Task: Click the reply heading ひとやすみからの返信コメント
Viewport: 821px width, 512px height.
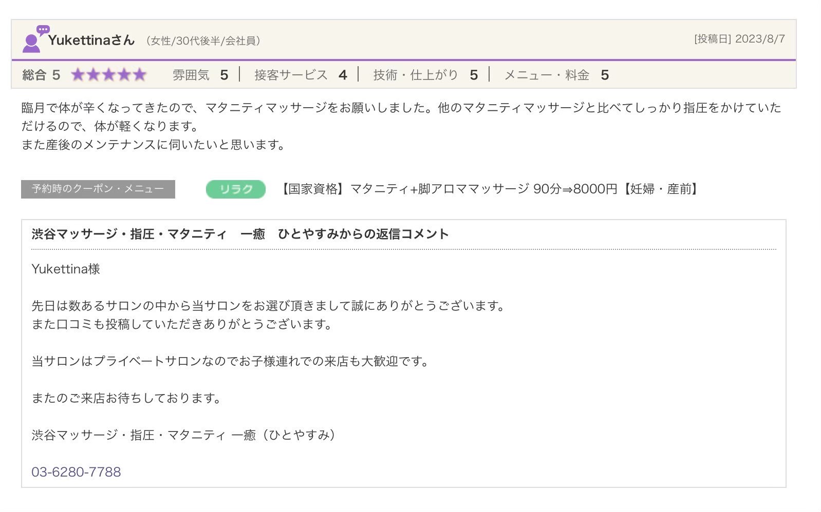Action: (x=240, y=234)
